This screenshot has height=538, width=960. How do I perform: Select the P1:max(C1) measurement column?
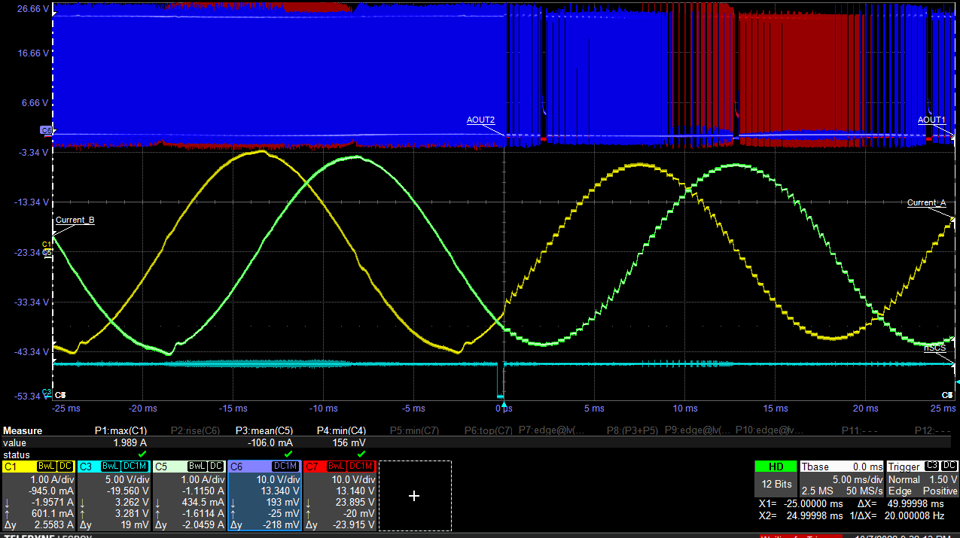pos(120,431)
